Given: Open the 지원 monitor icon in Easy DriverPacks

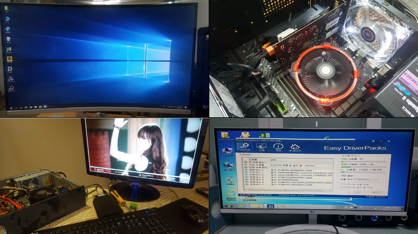Looking at the screenshot, I should [x=261, y=147].
